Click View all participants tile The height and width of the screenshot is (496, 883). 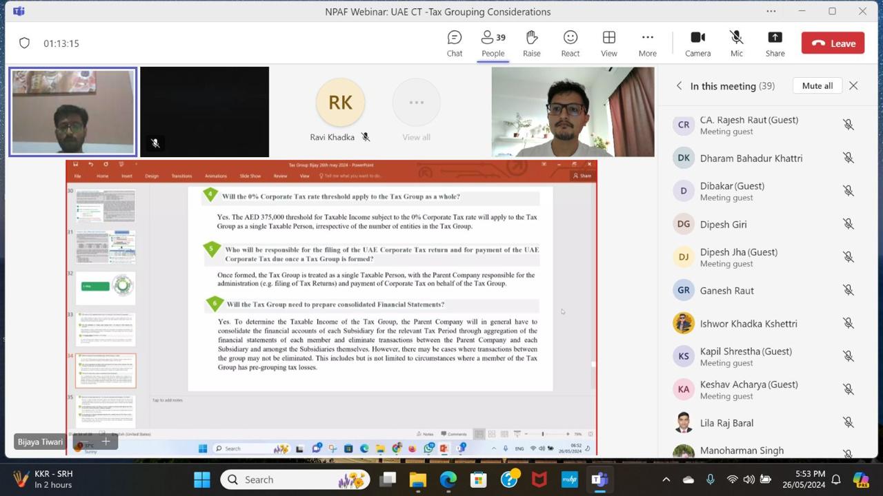tap(416, 110)
